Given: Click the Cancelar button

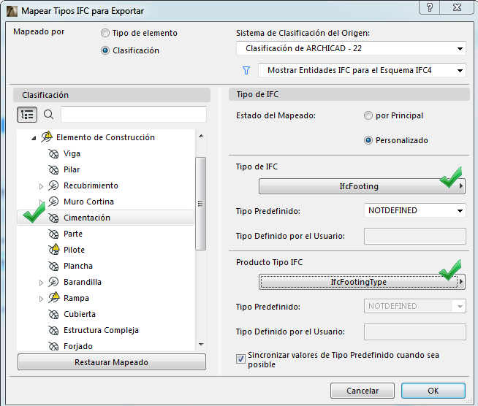Looking at the screenshot, I should click(x=363, y=391).
